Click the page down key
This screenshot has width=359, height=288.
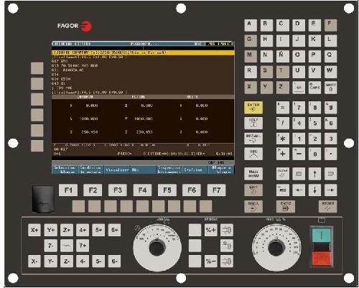(331, 174)
